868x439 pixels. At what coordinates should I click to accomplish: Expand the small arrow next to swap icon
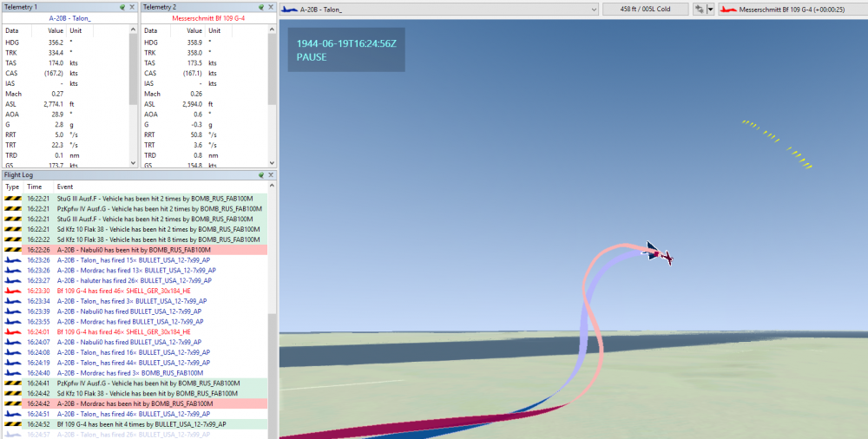coord(711,9)
